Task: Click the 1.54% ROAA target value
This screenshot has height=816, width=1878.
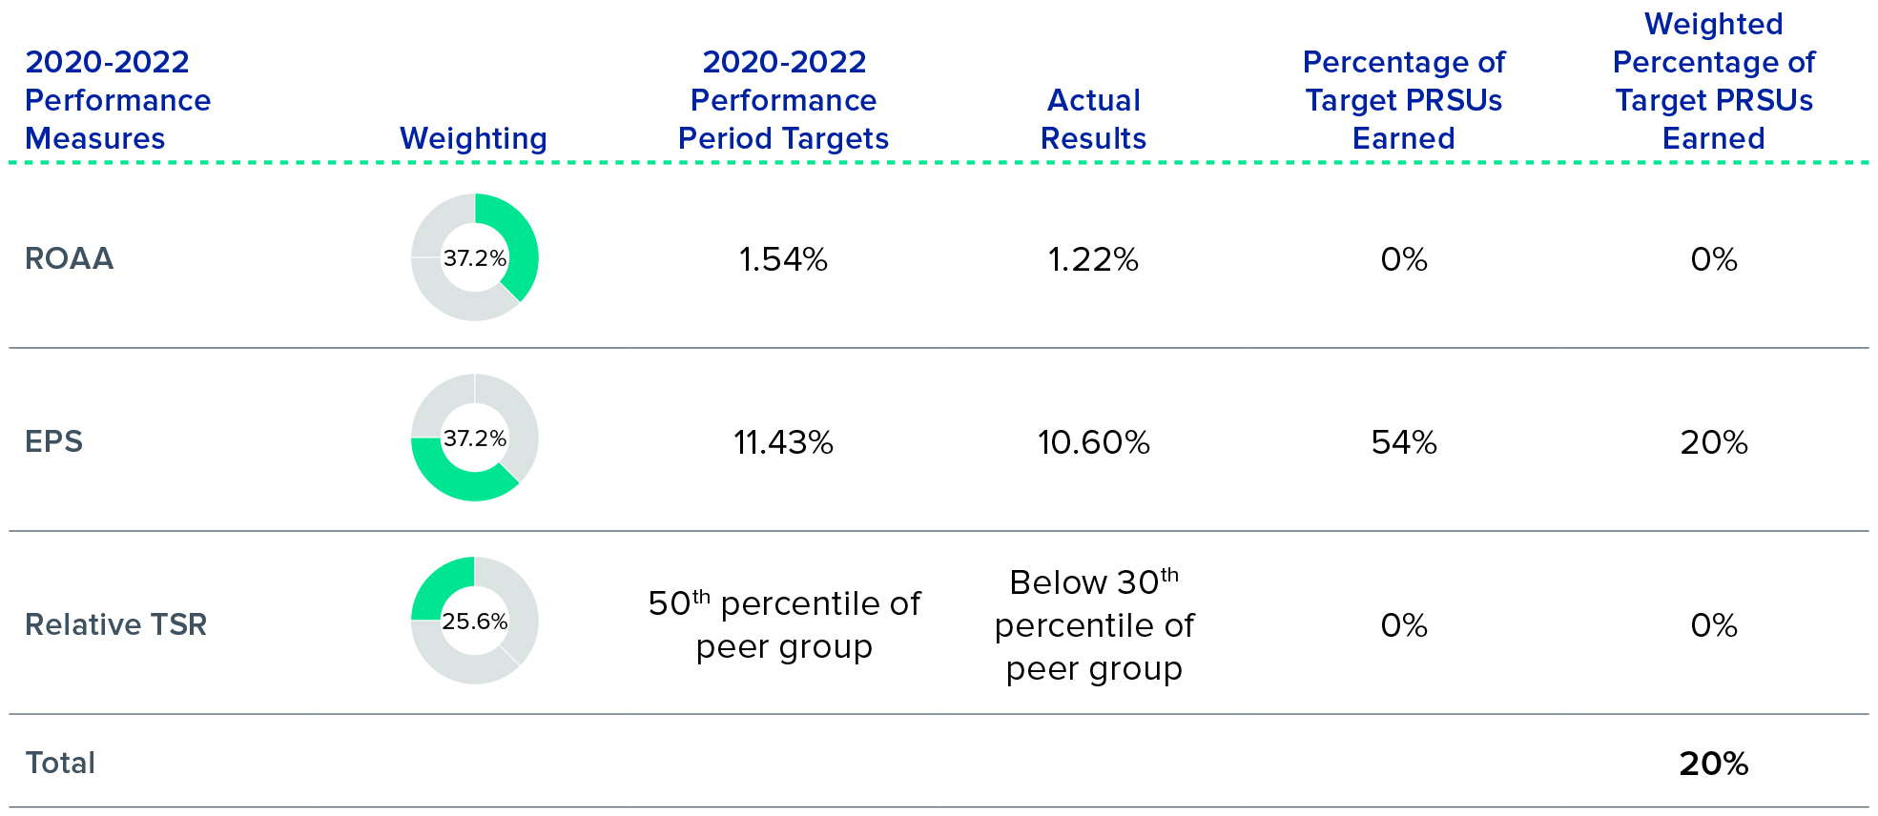Action: point(783,259)
